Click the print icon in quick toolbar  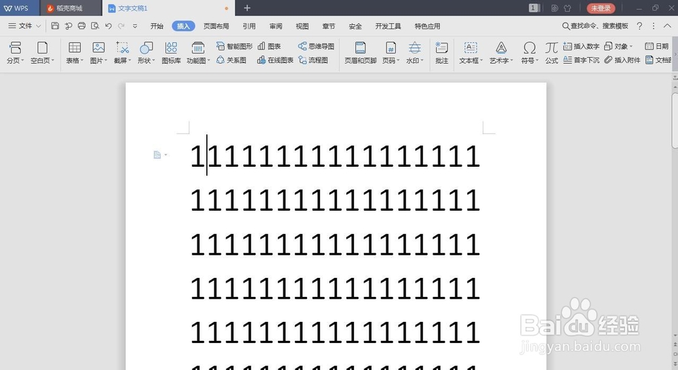[x=81, y=26]
